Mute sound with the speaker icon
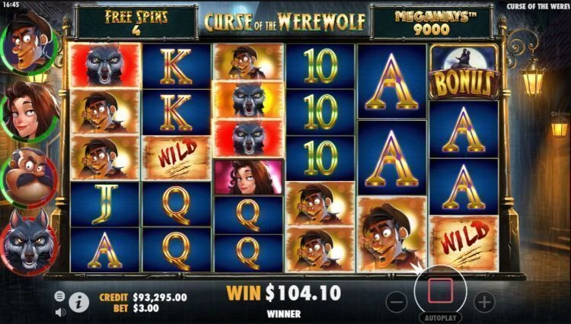Viewport: 571px width, 324px height. [60, 312]
